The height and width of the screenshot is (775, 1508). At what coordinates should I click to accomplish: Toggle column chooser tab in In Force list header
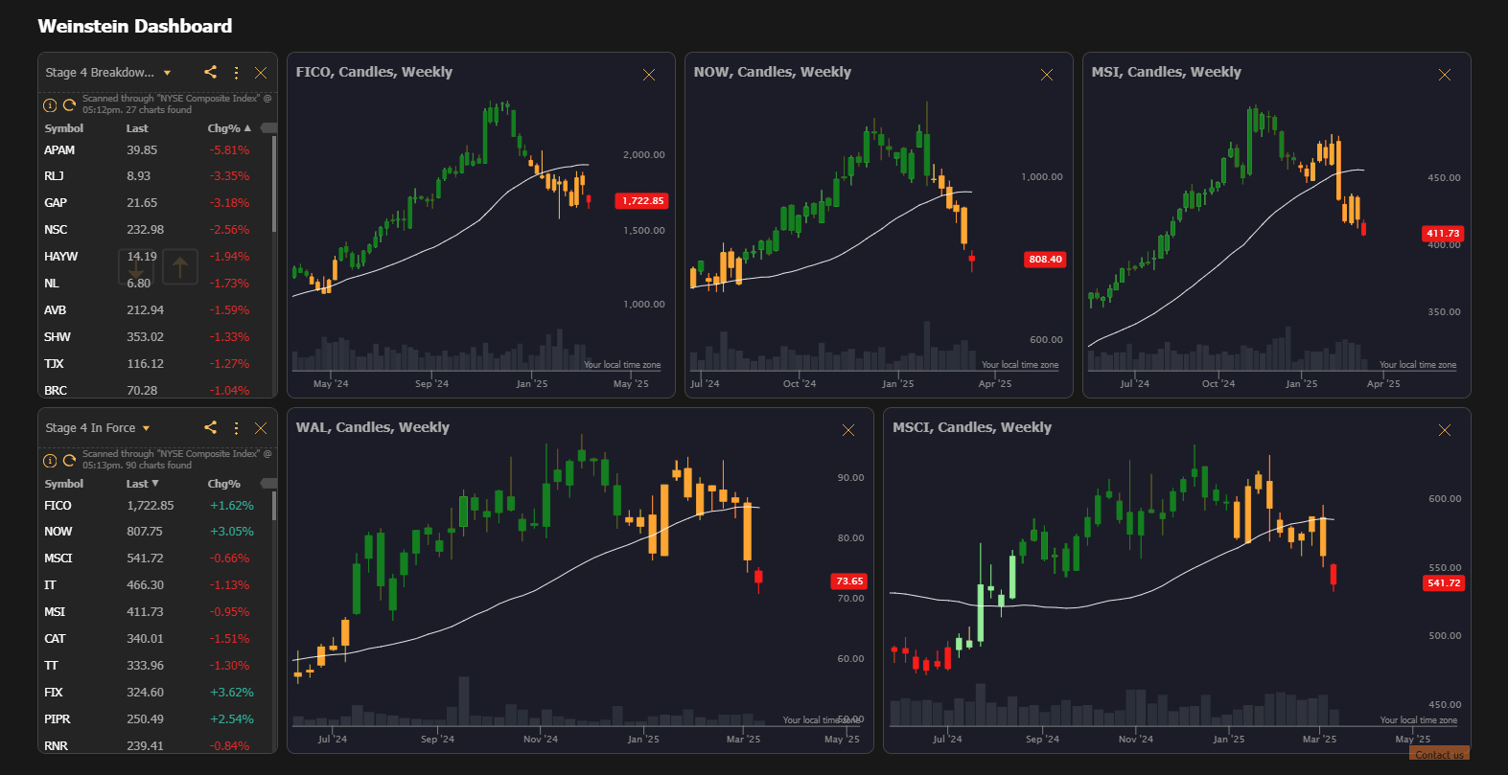pyautogui.click(x=268, y=483)
